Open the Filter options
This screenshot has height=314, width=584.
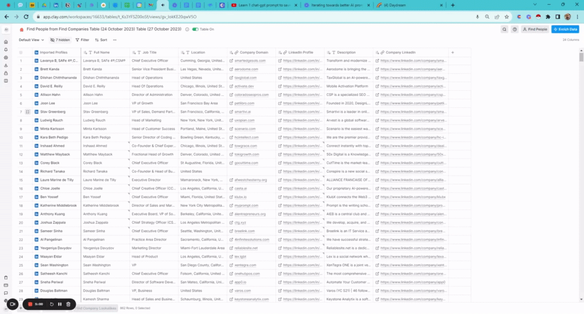pos(82,40)
